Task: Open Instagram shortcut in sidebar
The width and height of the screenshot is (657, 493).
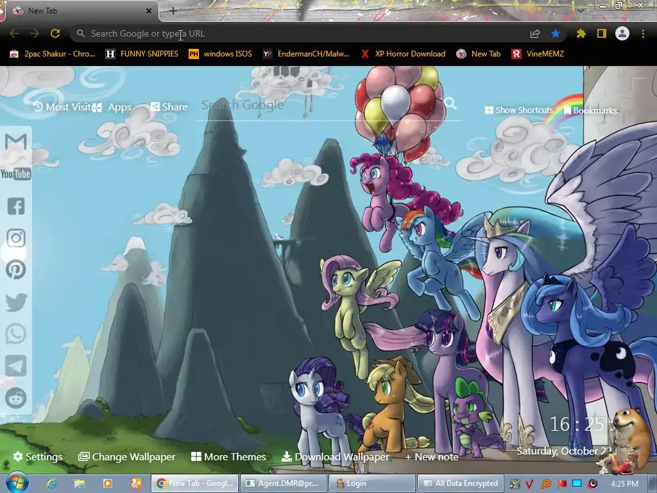Action: point(16,238)
